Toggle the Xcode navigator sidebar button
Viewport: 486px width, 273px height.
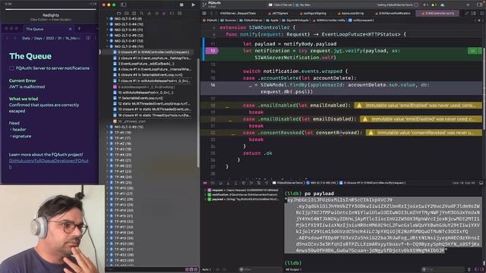coord(123,5)
